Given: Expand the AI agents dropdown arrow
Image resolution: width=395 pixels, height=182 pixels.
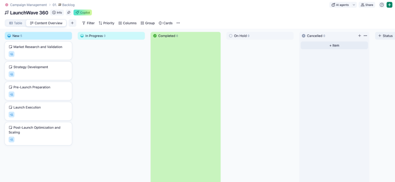Looking at the screenshot, I should point(354,5).
